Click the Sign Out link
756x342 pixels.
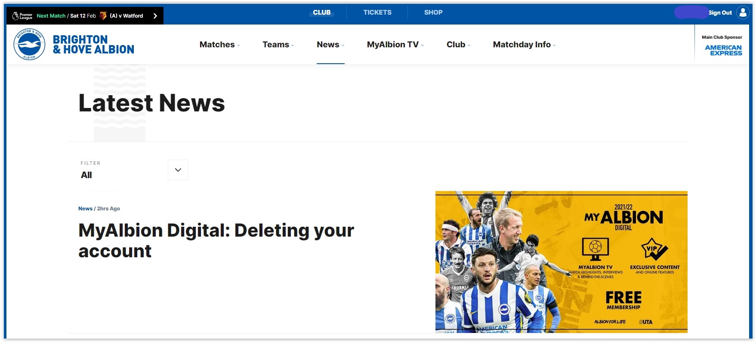click(720, 13)
